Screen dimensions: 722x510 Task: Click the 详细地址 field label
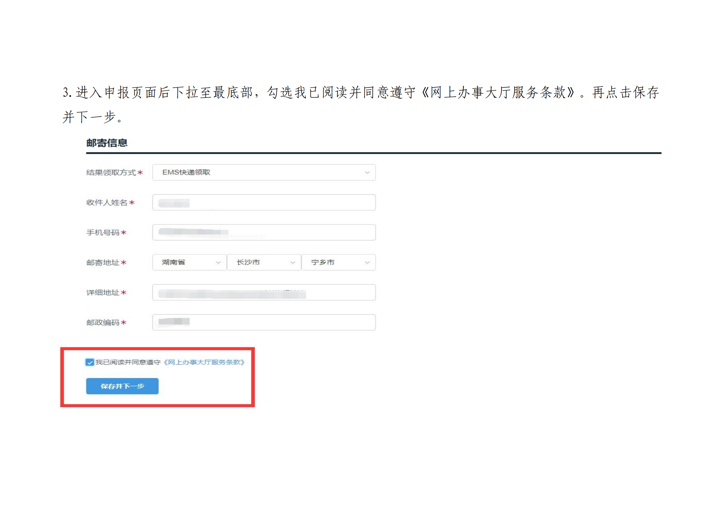[103, 292]
